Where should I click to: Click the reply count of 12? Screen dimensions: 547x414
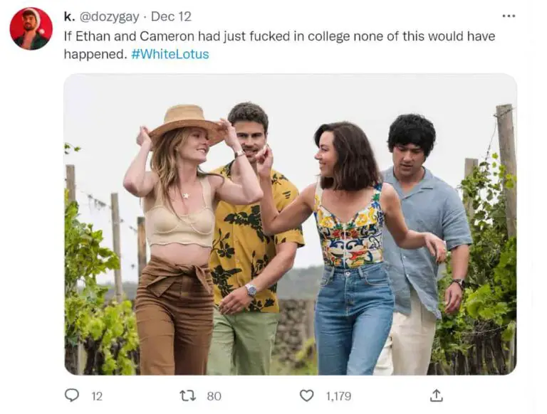[x=97, y=396]
